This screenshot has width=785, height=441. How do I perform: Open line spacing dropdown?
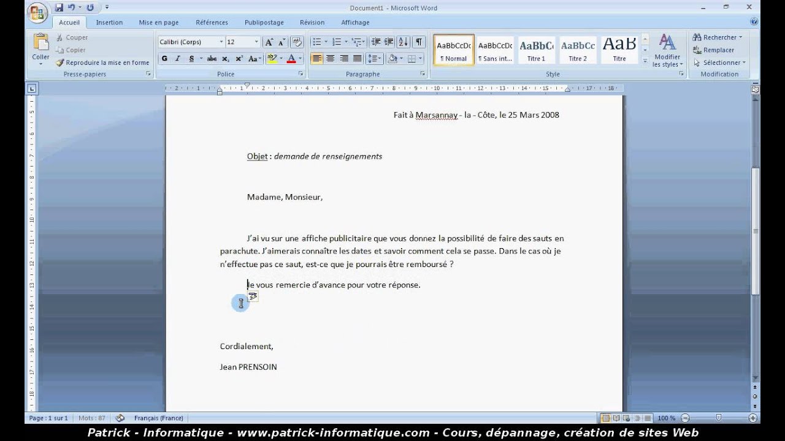click(374, 59)
